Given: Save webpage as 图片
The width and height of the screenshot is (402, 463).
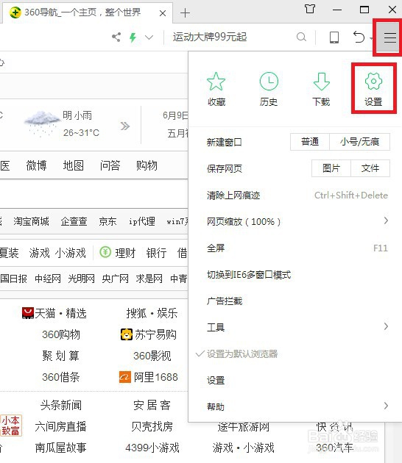Looking at the screenshot, I should click(331, 168).
